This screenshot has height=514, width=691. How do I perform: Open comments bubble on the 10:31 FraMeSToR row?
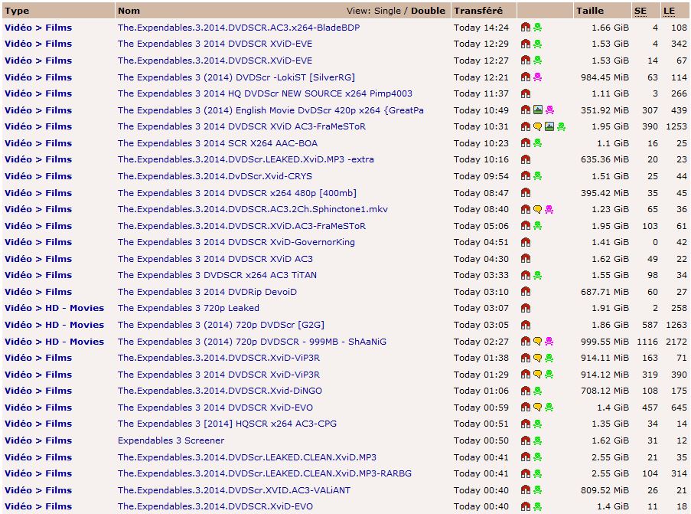[x=538, y=127]
